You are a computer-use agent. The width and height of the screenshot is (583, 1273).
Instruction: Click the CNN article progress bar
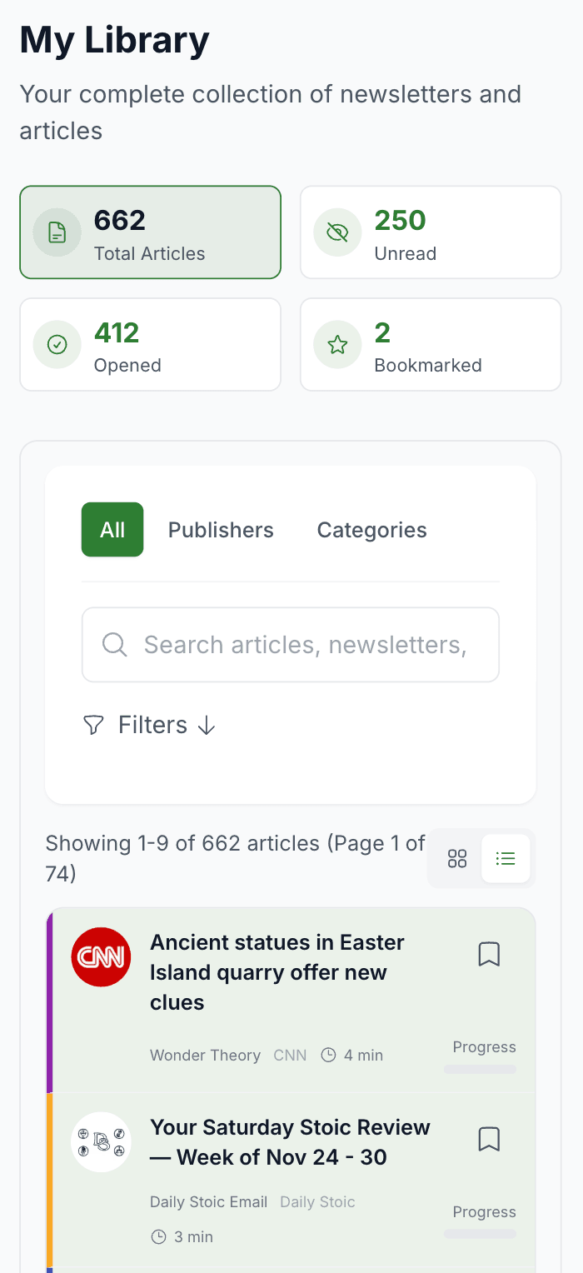[x=481, y=1070]
